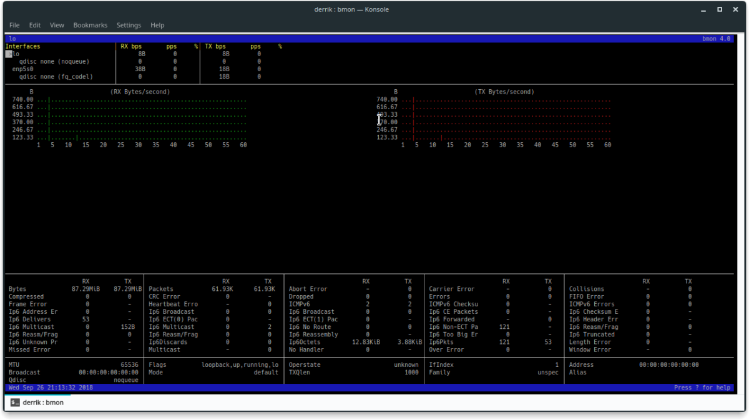Click the 'Length Error' label
The image size is (749, 420).
point(590,342)
